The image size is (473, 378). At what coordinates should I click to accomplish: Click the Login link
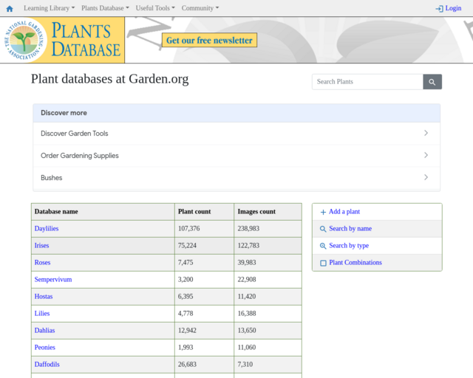point(453,8)
